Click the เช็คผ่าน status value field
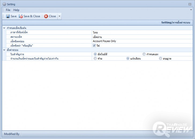195x139 pixels. pos(142,37)
